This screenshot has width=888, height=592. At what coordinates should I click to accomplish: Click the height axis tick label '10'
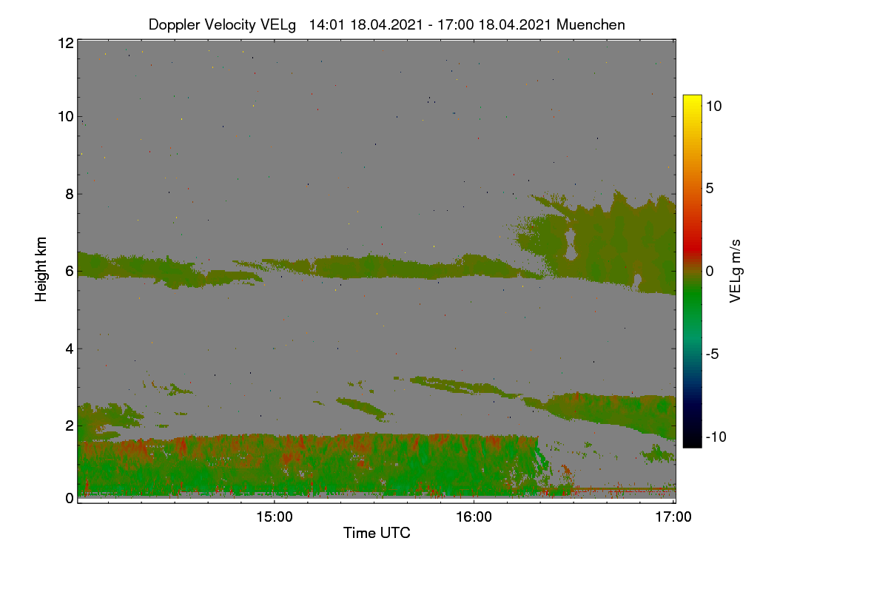click(x=65, y=116)
